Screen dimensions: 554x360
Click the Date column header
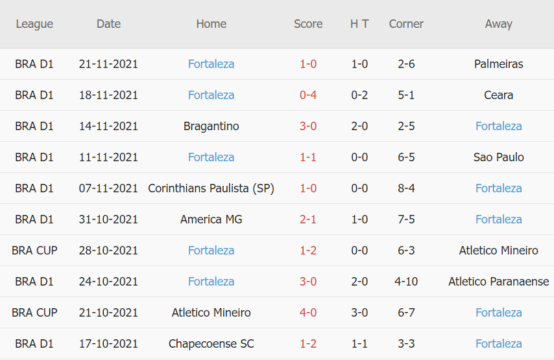108,24
